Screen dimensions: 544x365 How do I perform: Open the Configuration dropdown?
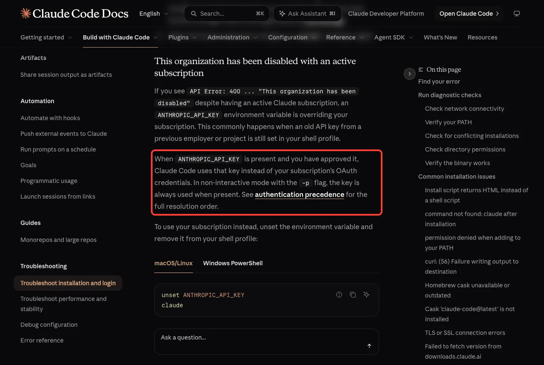[x=292, y=37]
